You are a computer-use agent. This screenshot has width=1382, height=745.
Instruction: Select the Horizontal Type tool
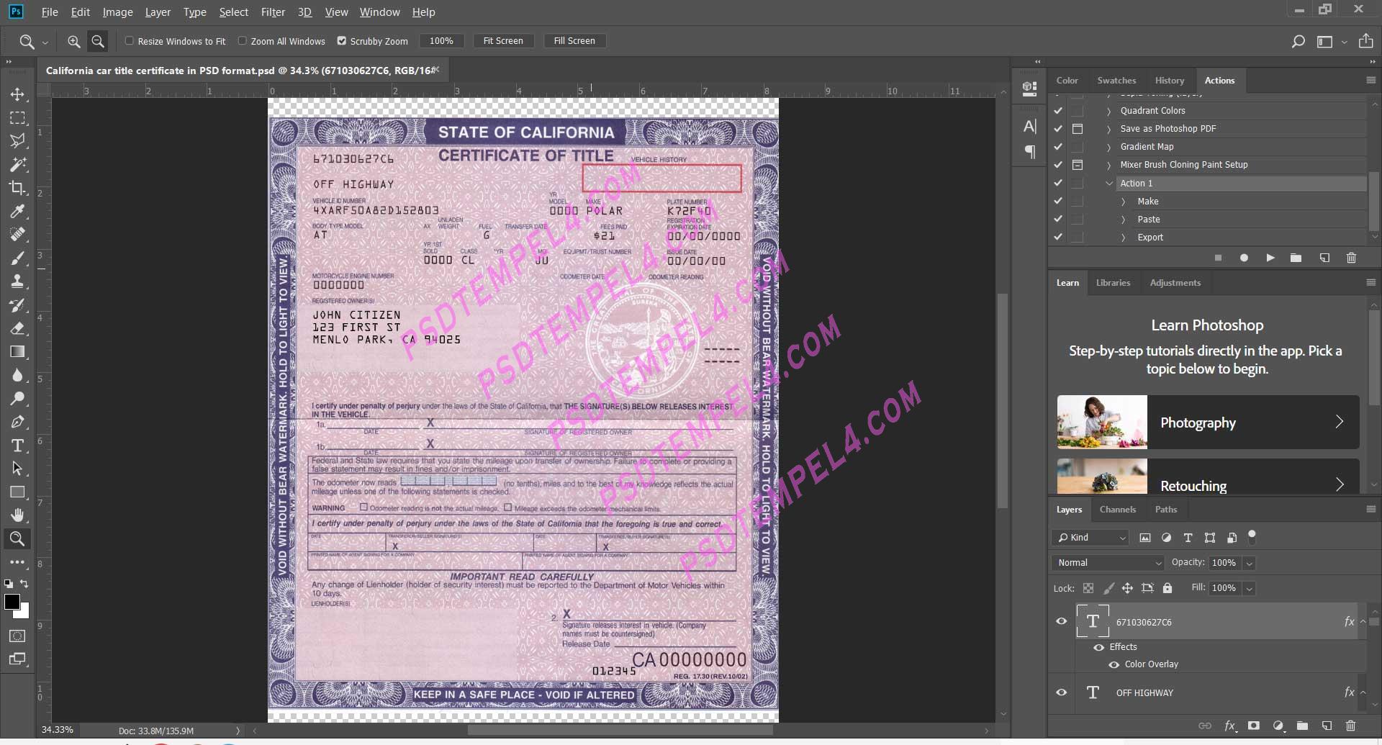[17, 446]
